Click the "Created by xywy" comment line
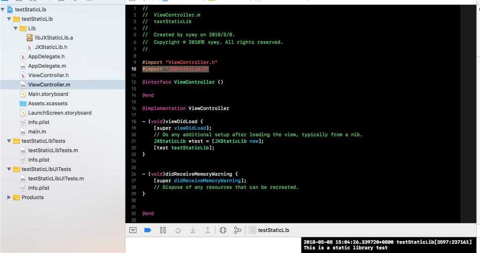Viewport: 480px width, 253px height. (x=189, y=35)
